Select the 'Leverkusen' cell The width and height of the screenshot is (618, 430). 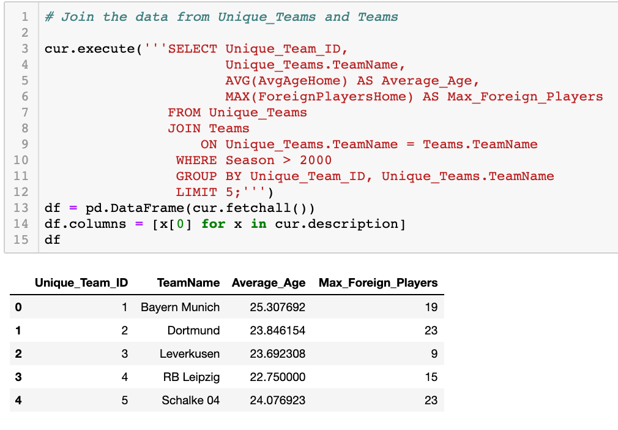click(x=190, y=354)
